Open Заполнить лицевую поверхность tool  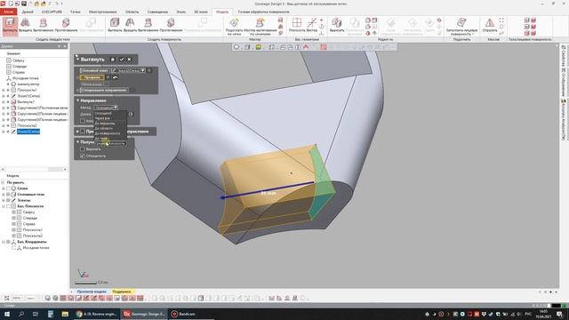coord(461,27)
